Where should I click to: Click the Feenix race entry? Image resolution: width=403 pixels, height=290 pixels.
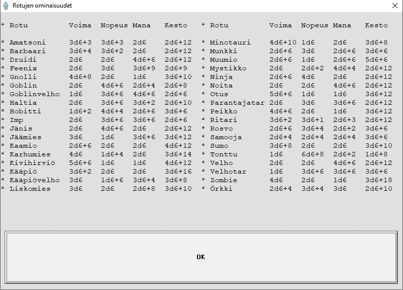pyautogui.click(x=23, y=68)
